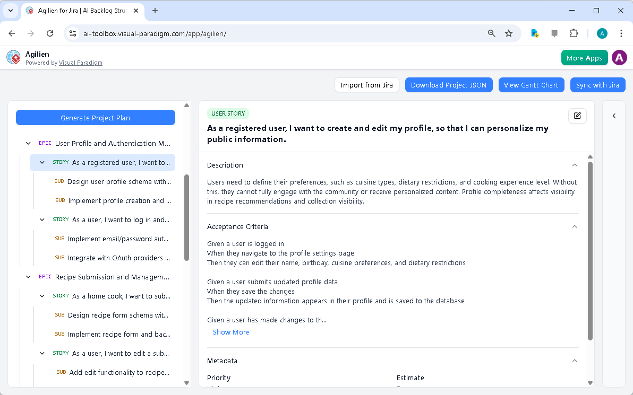Collapse the Description section
633x395 pixels.
coord(574,165)
